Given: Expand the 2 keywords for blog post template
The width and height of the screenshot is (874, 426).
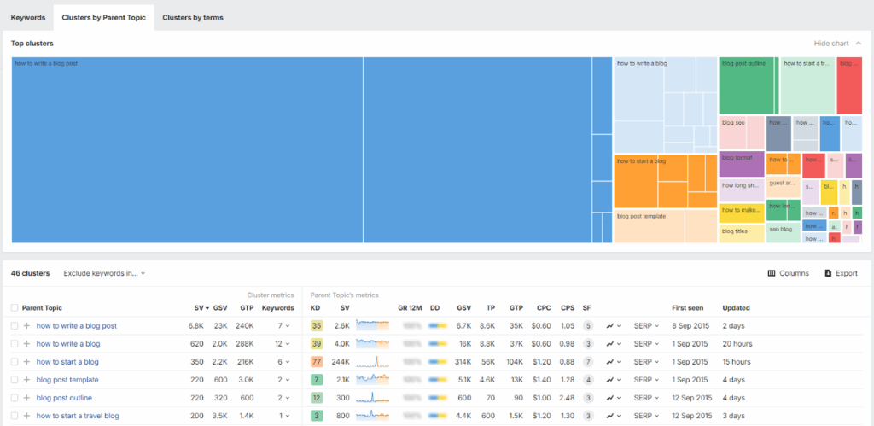Looking at the screenshot, I should (283, 380).
